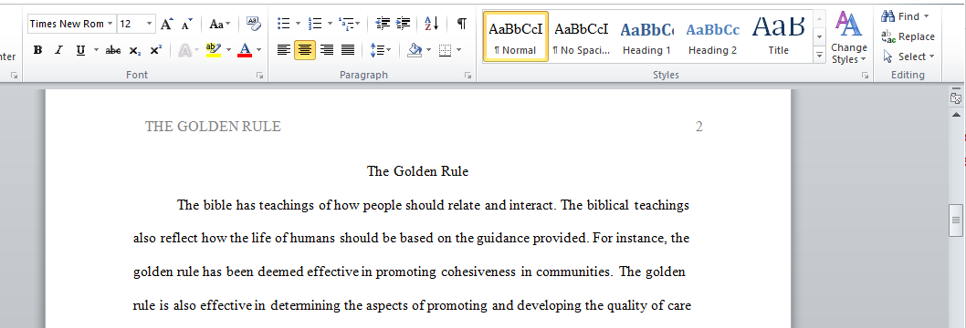The height and width of the screenshot is (328, 966).
Task: Open the font size dropdown
Action: click(x=150, y=24)
